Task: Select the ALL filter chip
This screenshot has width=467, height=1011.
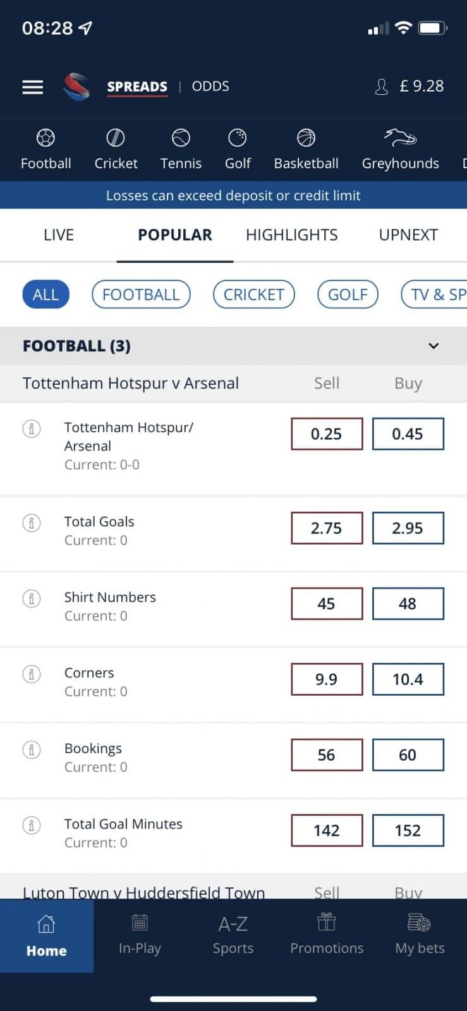Action: coord(45,294)
